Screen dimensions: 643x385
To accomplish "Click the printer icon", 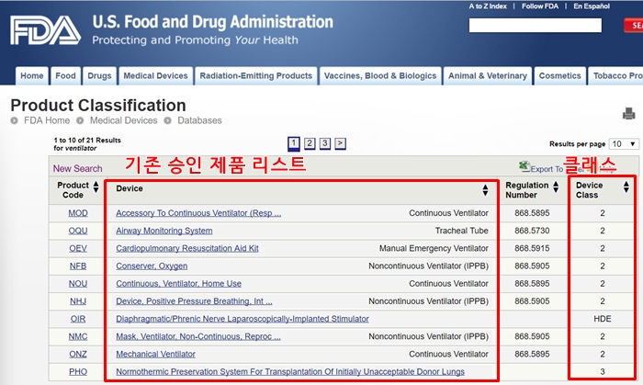I will 628,113.
